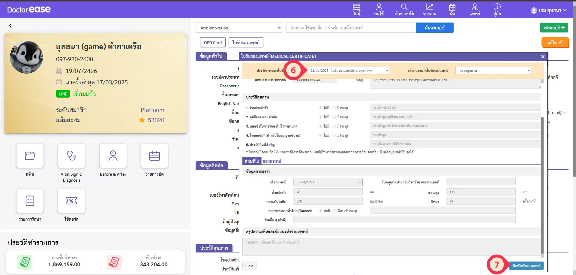The height and width of the screenshot is (275, 576).
Task: Expand the Atiz Innovation clinic dropdown
Action: pos(239,28)
